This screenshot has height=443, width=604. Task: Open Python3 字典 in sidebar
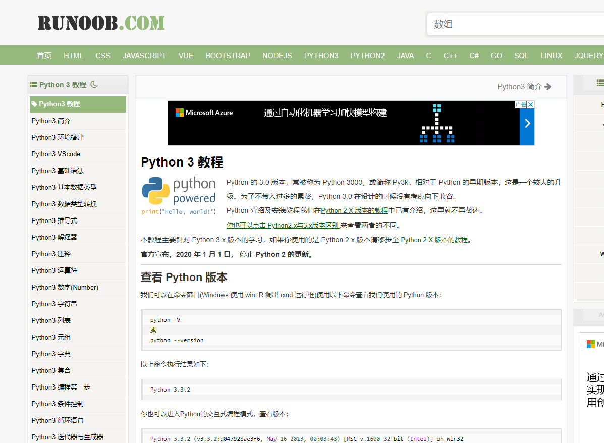[78, 354]
